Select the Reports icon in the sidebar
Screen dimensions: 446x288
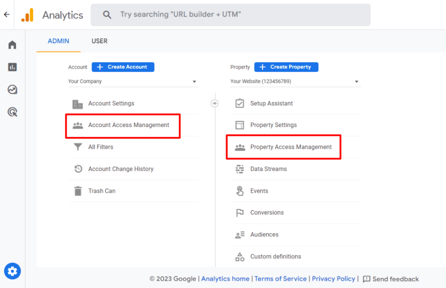click(x=12, y=67)
